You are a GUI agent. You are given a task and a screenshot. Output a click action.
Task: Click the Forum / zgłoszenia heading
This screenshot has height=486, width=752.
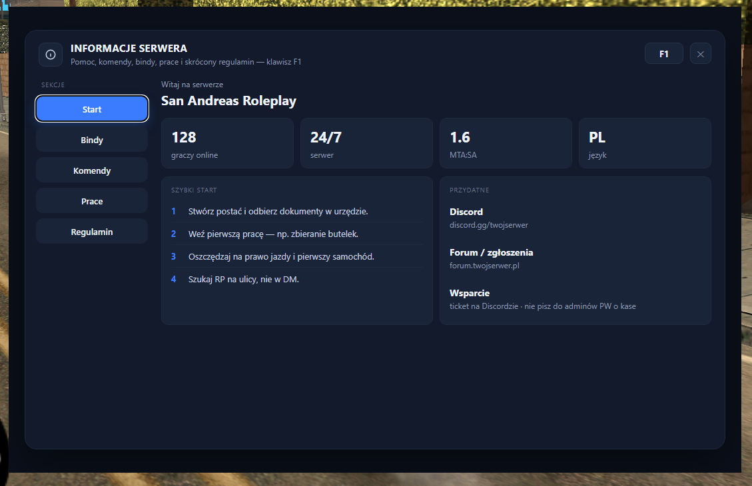(491, 252)
